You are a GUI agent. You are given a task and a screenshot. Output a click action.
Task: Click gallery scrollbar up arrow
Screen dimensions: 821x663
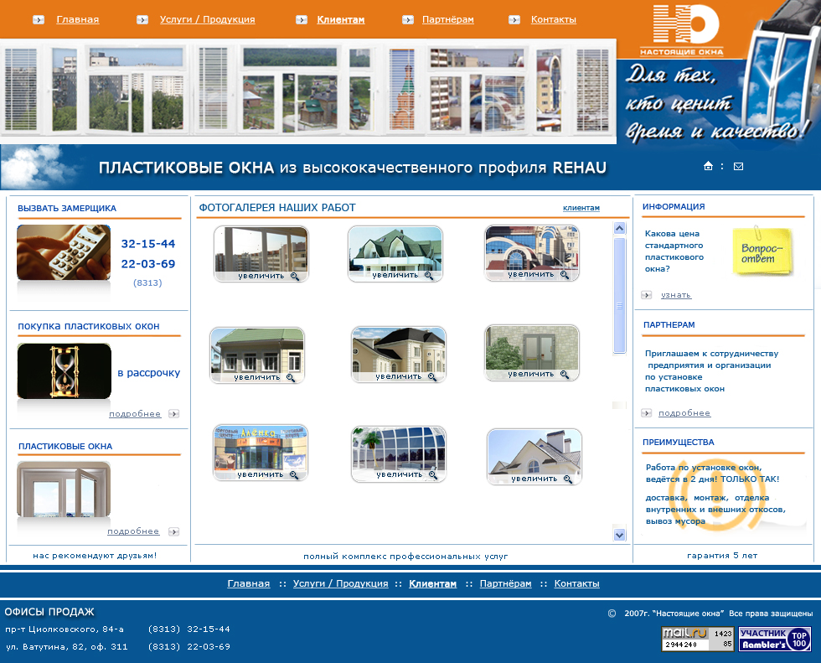coord(619,228)
